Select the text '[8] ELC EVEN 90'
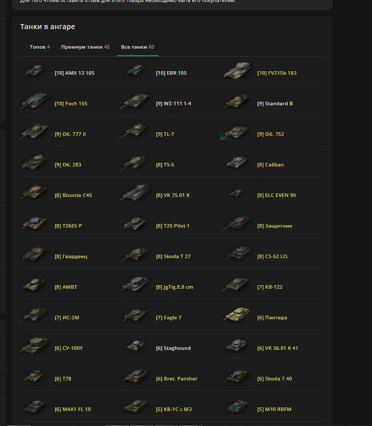This screenshot has width=372, height=426. tap(276, 195)
